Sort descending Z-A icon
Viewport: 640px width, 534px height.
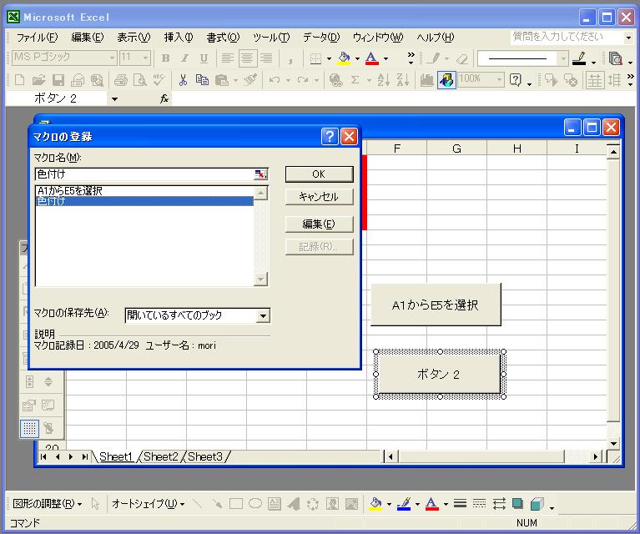(402, 79)
